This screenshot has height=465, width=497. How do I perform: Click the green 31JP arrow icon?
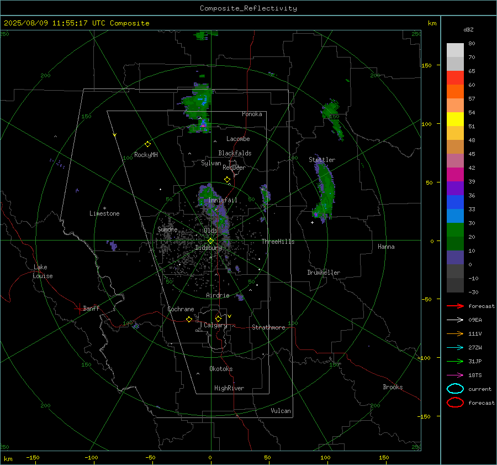coord(455,361)
